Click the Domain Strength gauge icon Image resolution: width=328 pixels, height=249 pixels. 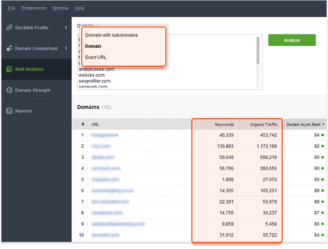coord(9,90)
